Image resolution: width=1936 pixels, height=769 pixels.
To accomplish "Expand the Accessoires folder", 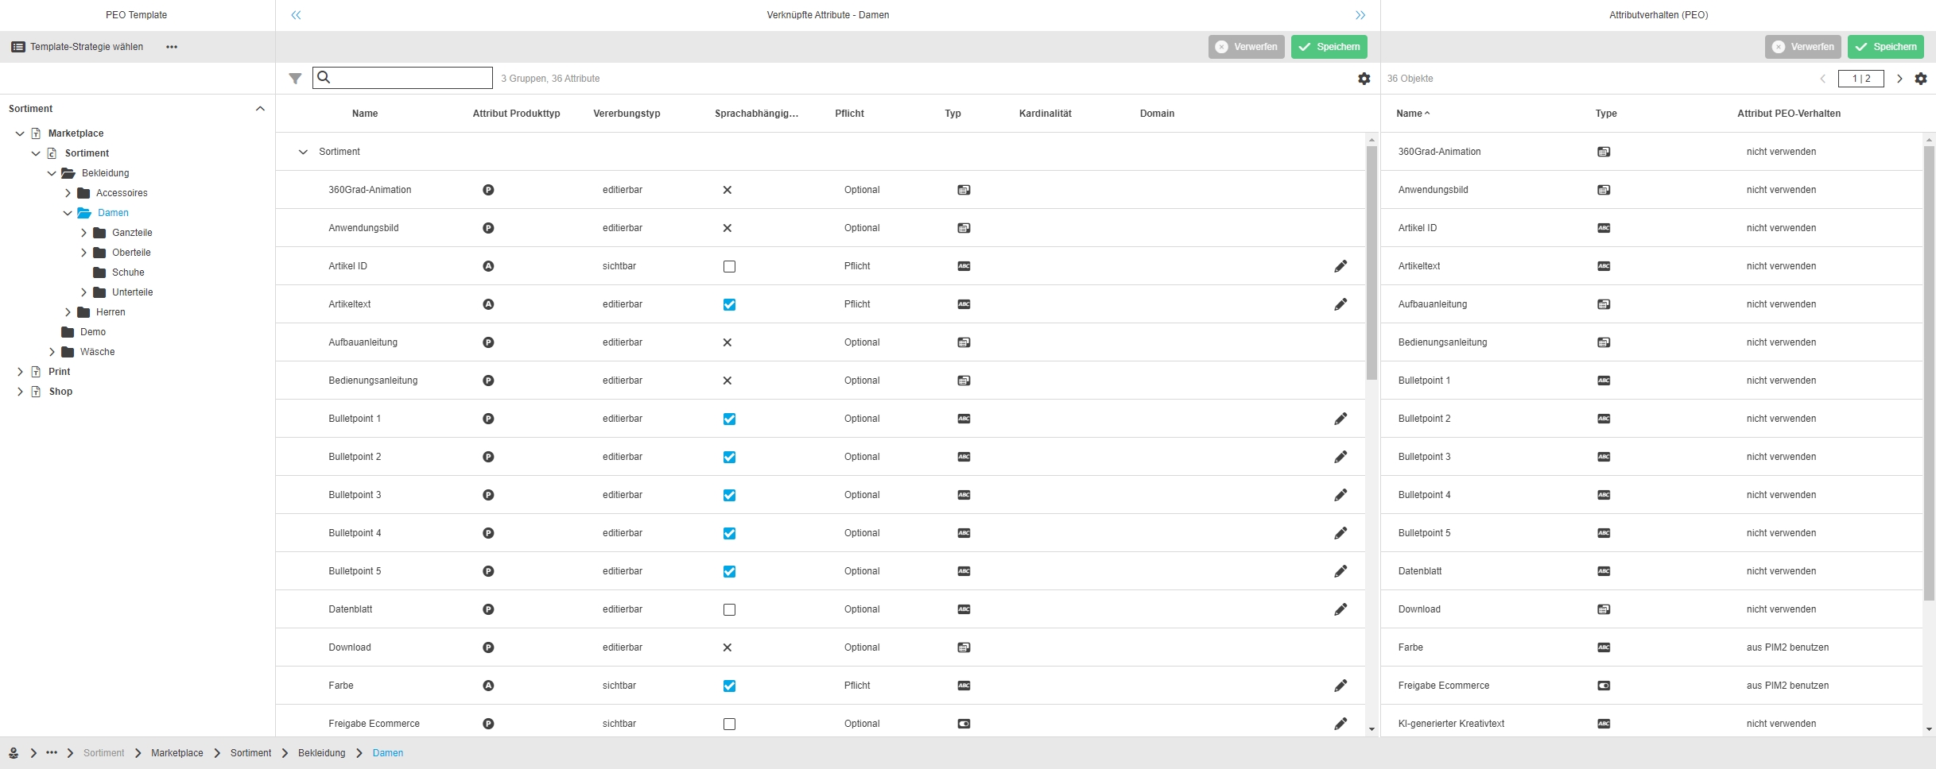I will [x=68, y=193].
